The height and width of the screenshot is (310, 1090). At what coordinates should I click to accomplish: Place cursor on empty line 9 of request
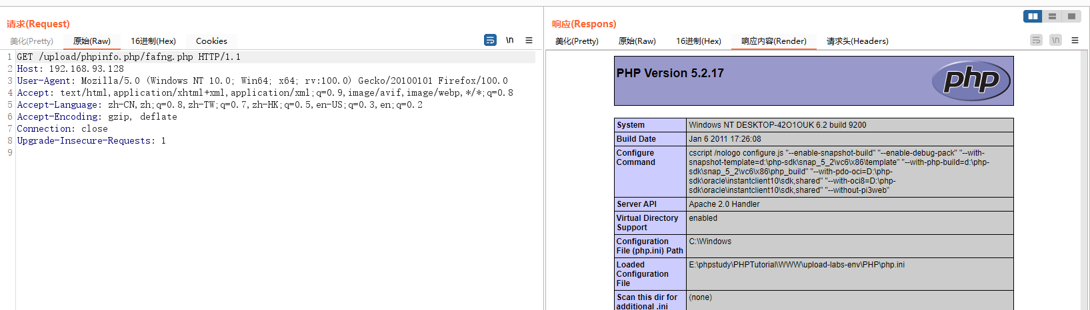point(275,153)
